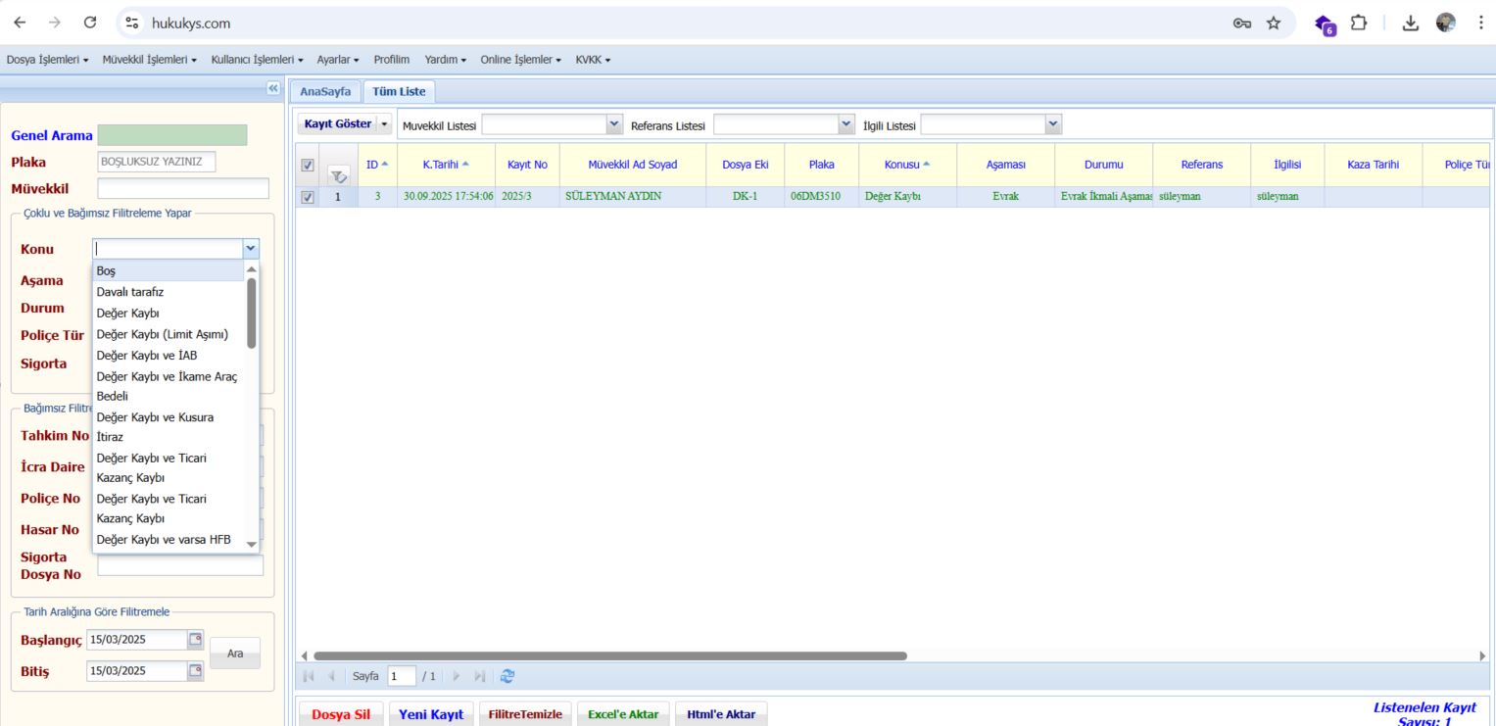Viewport: 1496px width, 726px height.
Task: Switch to the AnaSayfa tab
Action: (325, 91)
